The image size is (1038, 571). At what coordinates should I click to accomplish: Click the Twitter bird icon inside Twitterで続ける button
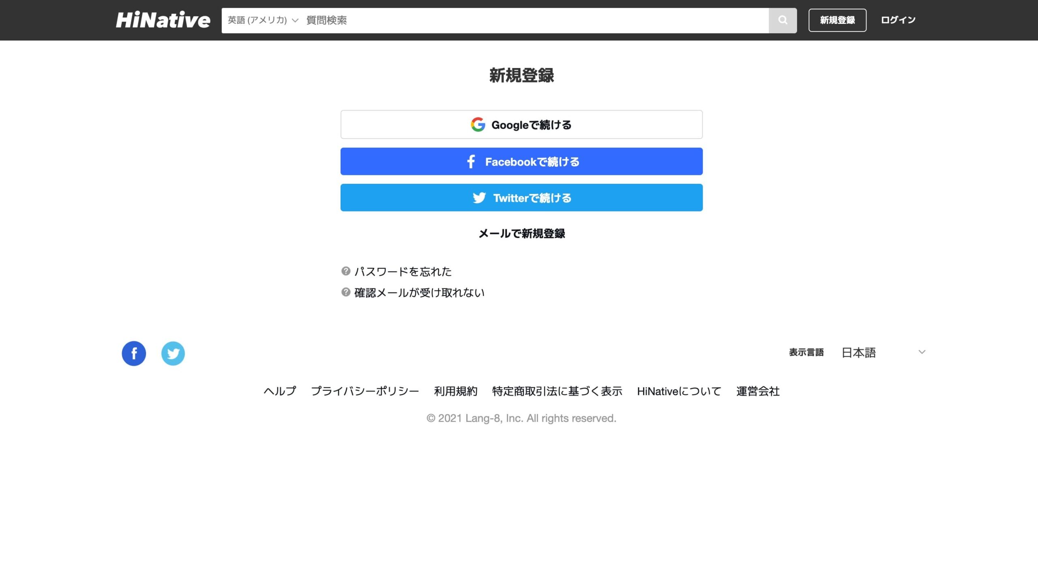point(479,198)
